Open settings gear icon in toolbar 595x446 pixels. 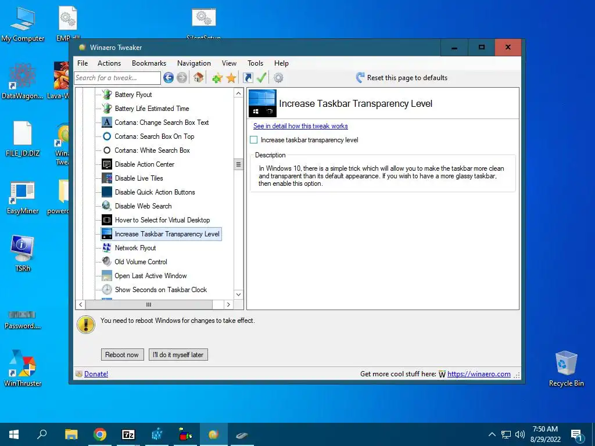(278, 78)
